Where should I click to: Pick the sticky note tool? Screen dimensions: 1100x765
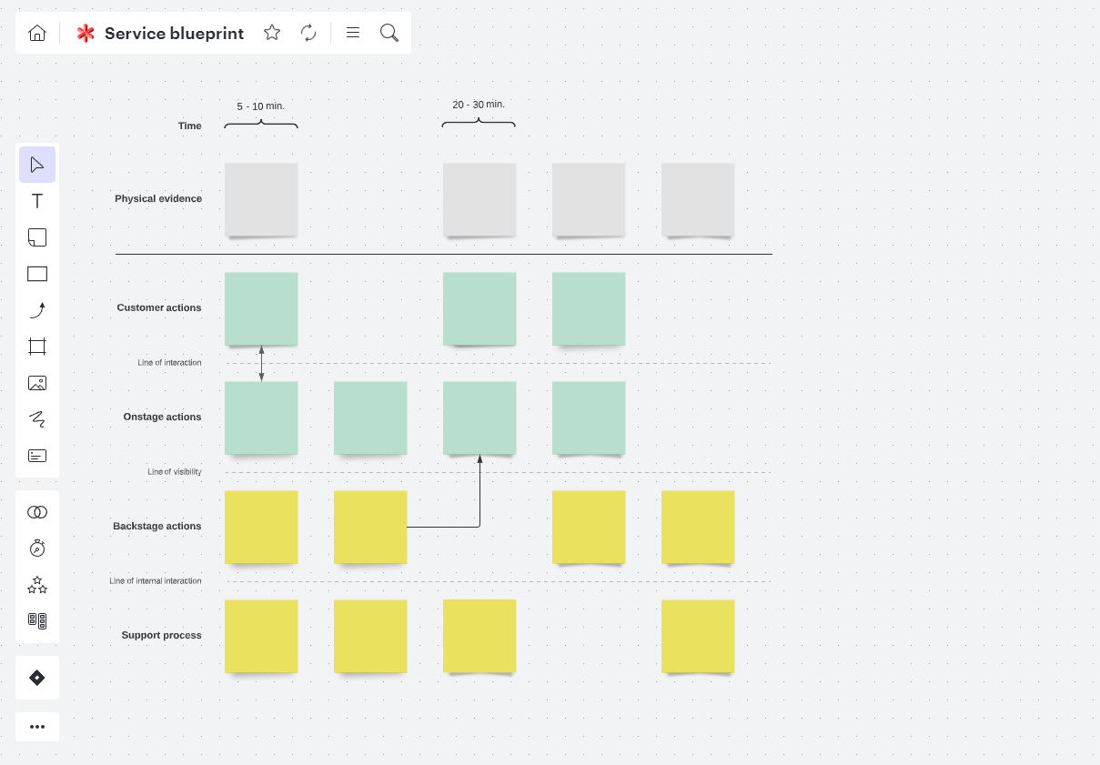(x=36, y=237)
